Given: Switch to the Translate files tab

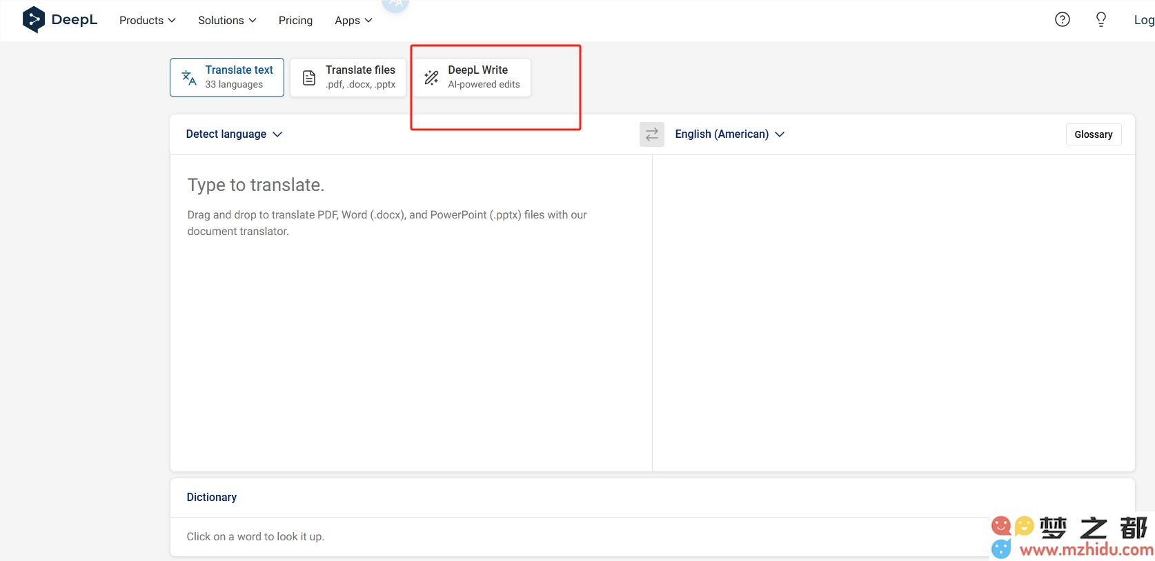Looking at the screenshot, I should tap(348, 77).
